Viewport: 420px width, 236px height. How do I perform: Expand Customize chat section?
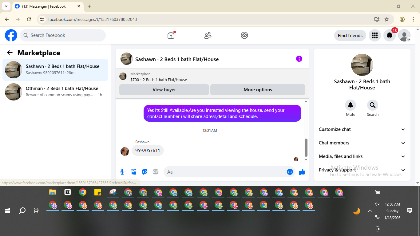(362, 129)
